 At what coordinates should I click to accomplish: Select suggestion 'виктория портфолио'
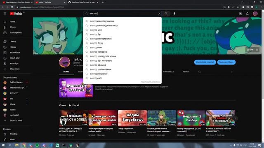pos(122,39)
